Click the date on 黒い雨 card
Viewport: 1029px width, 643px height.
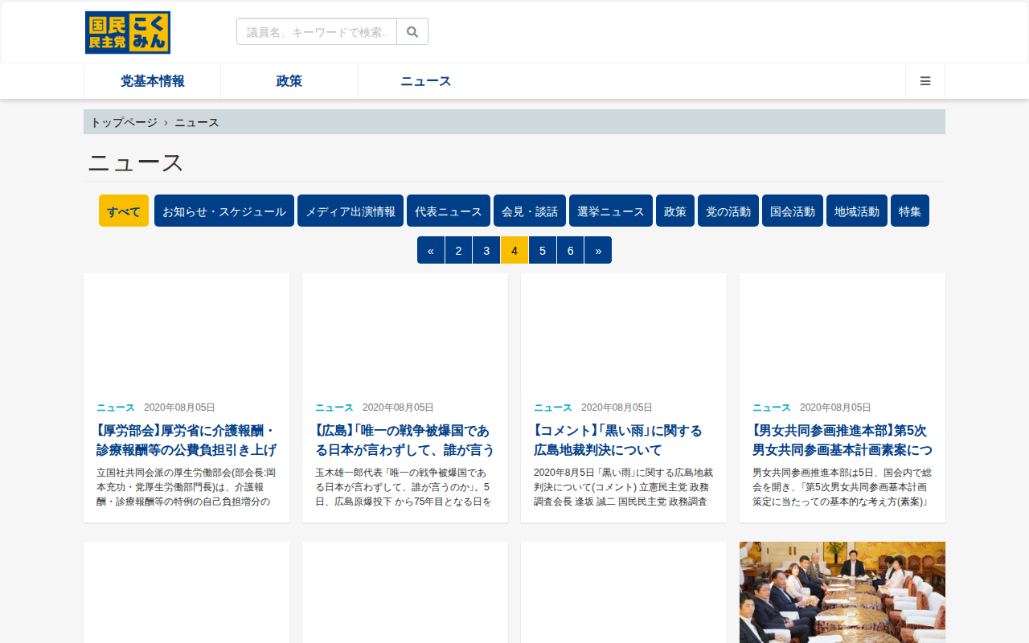pyautogui.click(x=617, y=408)
